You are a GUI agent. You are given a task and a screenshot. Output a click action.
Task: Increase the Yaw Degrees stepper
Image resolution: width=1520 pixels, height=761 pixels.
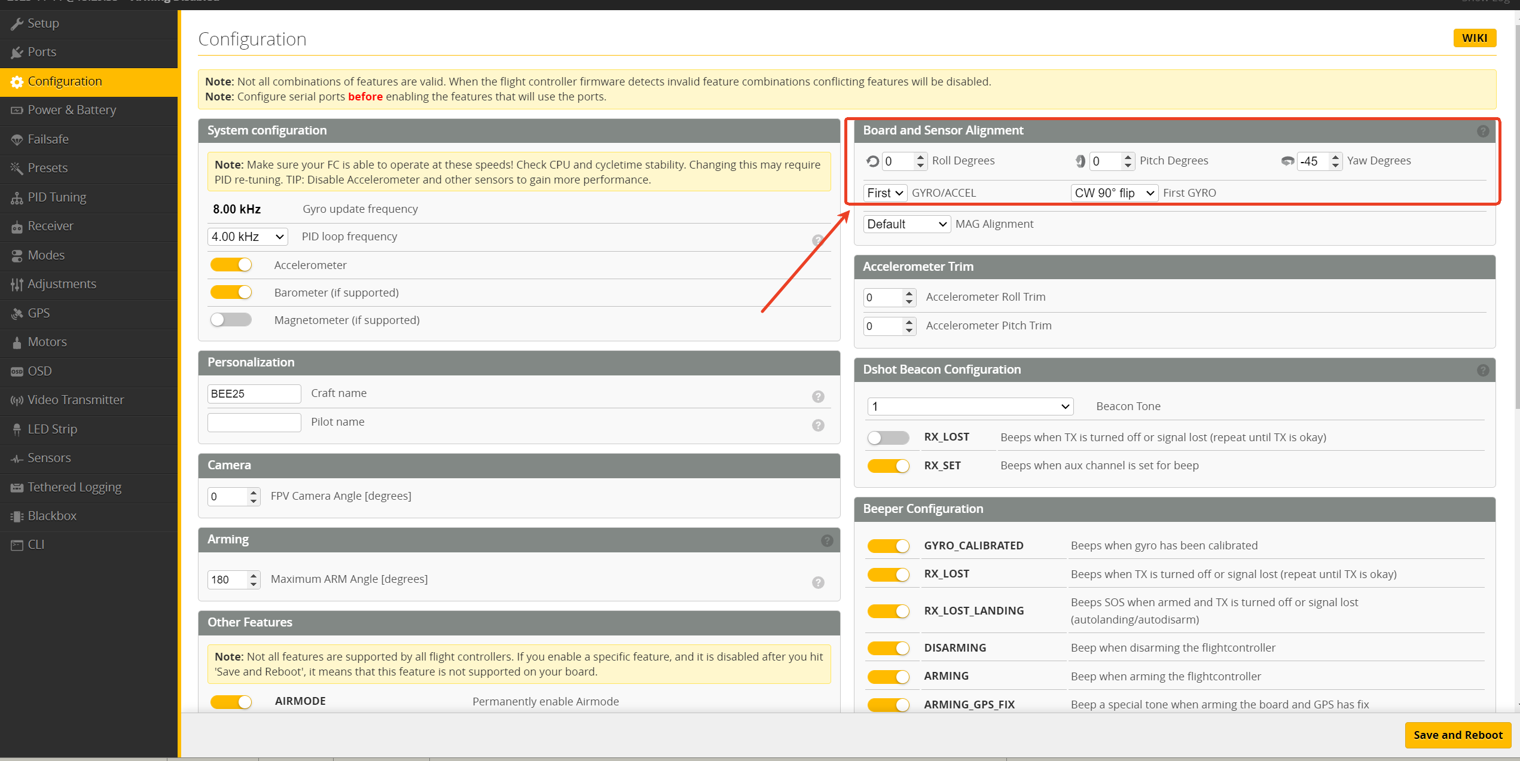click(1335, 157)
